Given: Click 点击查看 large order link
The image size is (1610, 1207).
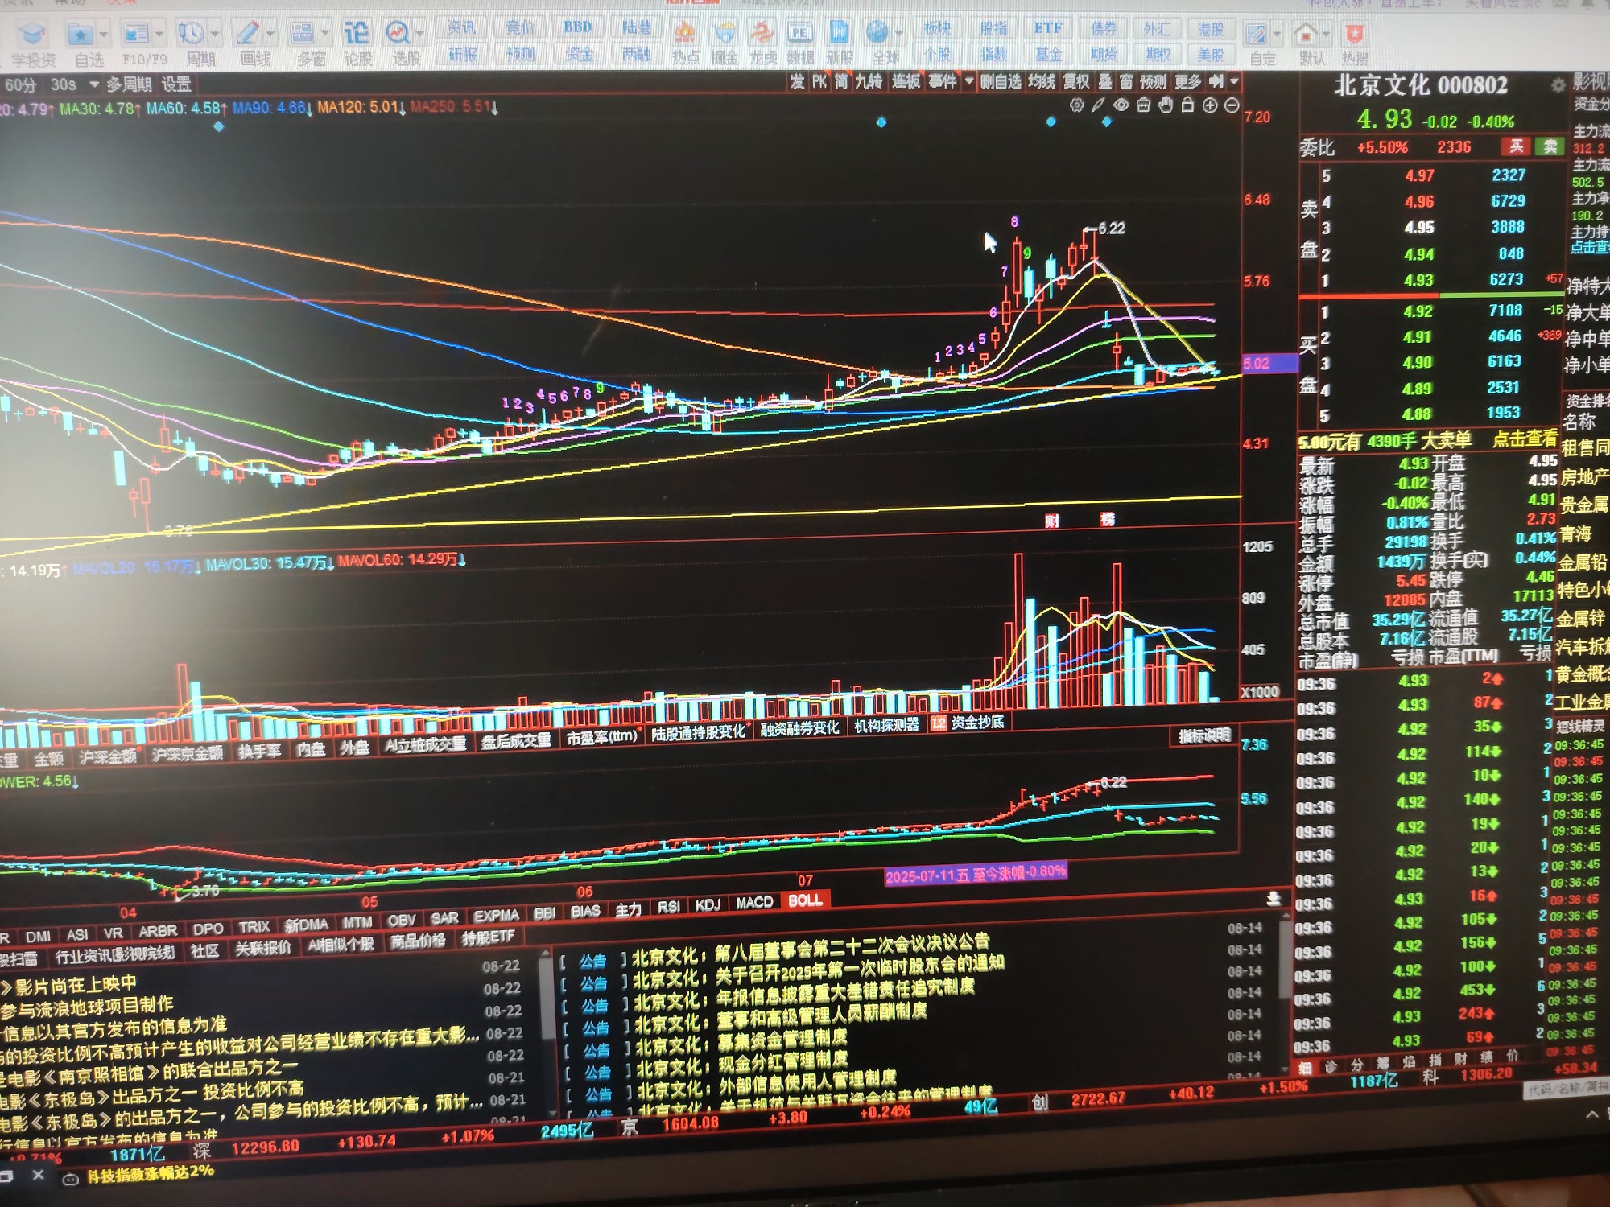Looking at the screenshot, I should (1525, 439).
